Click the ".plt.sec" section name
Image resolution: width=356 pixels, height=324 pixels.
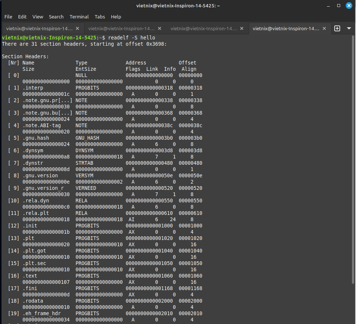34,264
